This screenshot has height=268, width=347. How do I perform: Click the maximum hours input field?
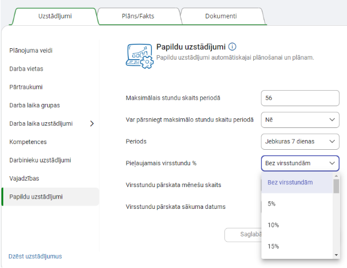pyautogui.click(x=300, y=98)
